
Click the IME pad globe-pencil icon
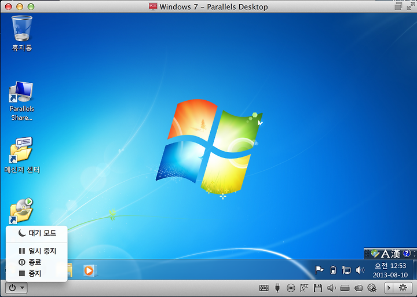click(375, 254)
